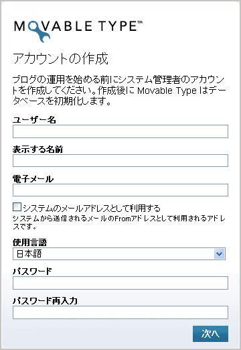Click the パスワード再入力 field label
Viewport: 241px width, 350px height.
coord(45,301)
